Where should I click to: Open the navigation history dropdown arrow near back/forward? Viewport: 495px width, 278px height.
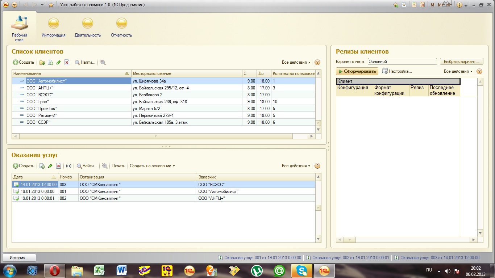click(x=42, y=5)
